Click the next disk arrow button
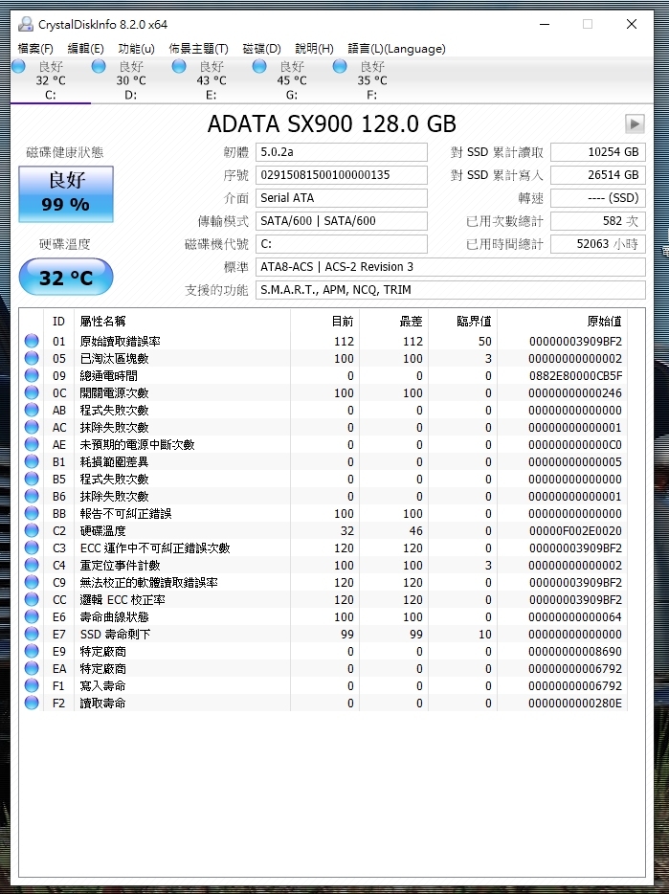The image size is (669, 894). coord(635,123)
